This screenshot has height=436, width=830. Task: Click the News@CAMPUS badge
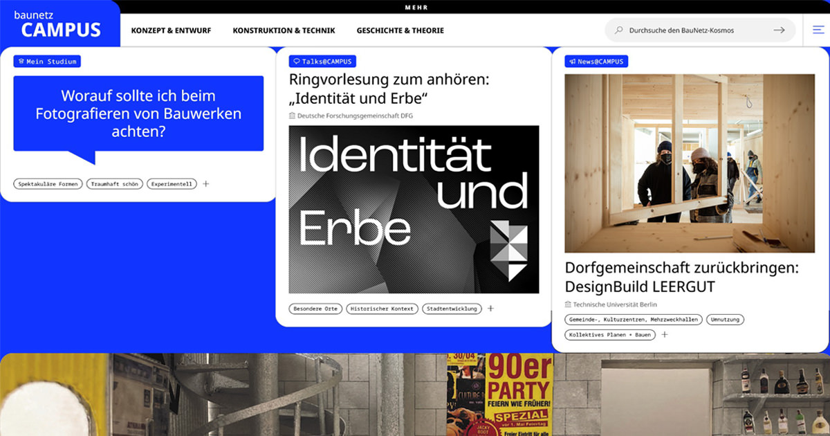(x=596, y=62)
